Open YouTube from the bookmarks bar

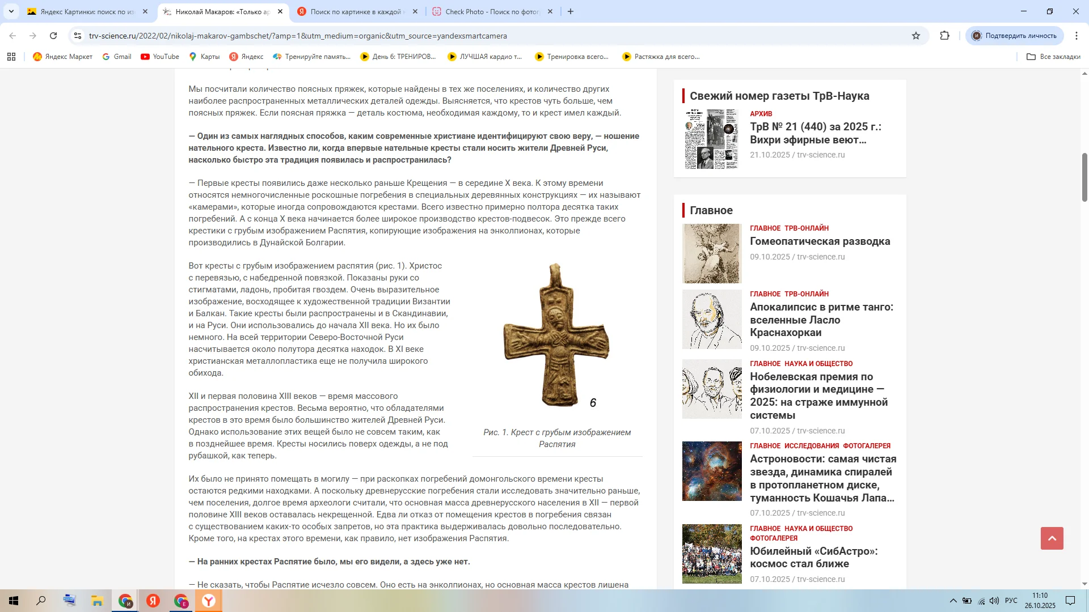point(159,57)
